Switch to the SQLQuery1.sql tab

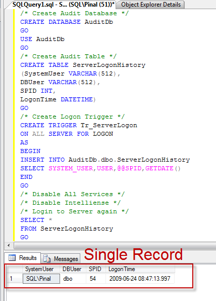[63, 4]
